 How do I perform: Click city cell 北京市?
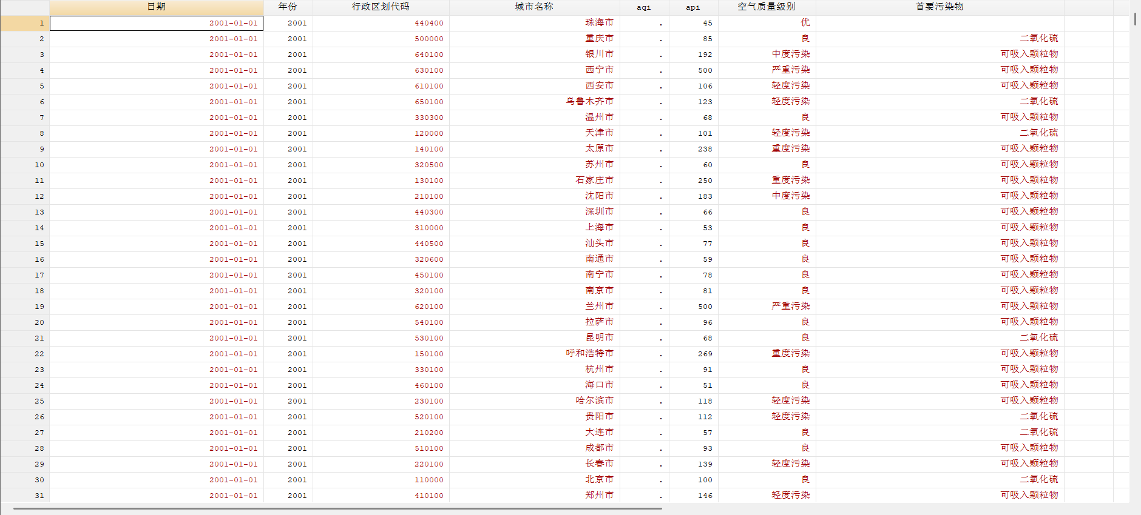tap(534, 480)
